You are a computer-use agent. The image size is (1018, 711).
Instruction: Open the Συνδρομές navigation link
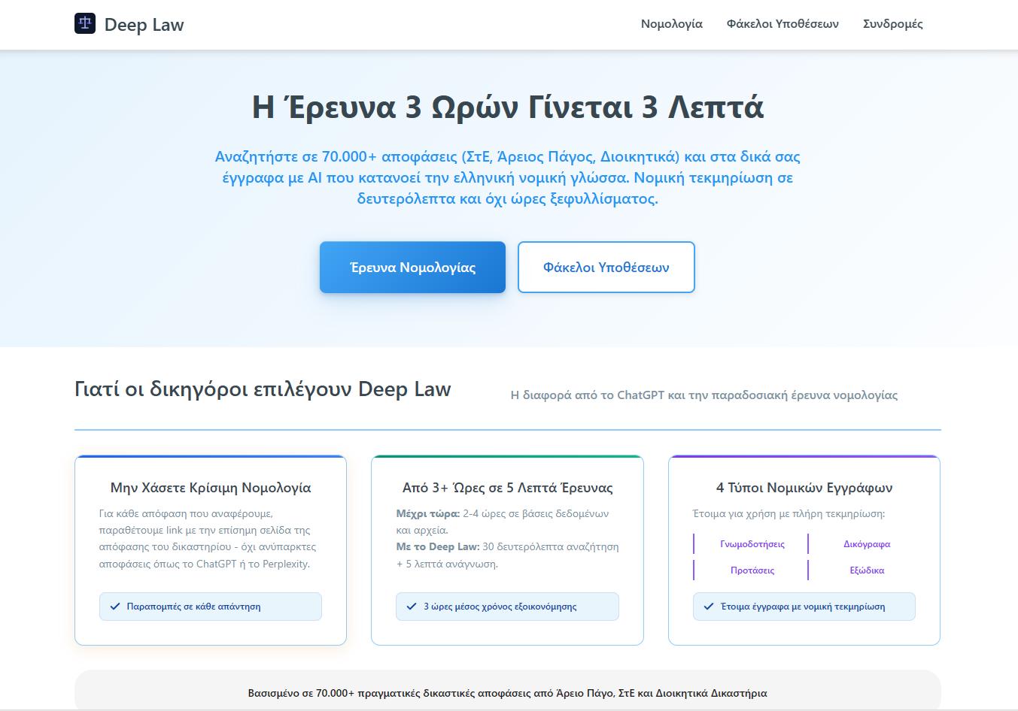click(892, 24)
